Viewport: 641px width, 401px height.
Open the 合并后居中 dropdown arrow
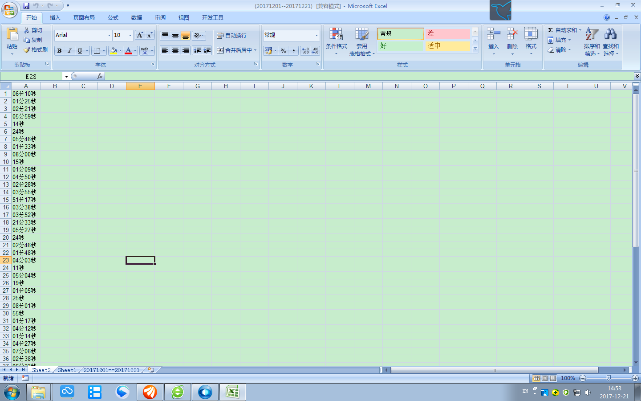coord(256,50)
